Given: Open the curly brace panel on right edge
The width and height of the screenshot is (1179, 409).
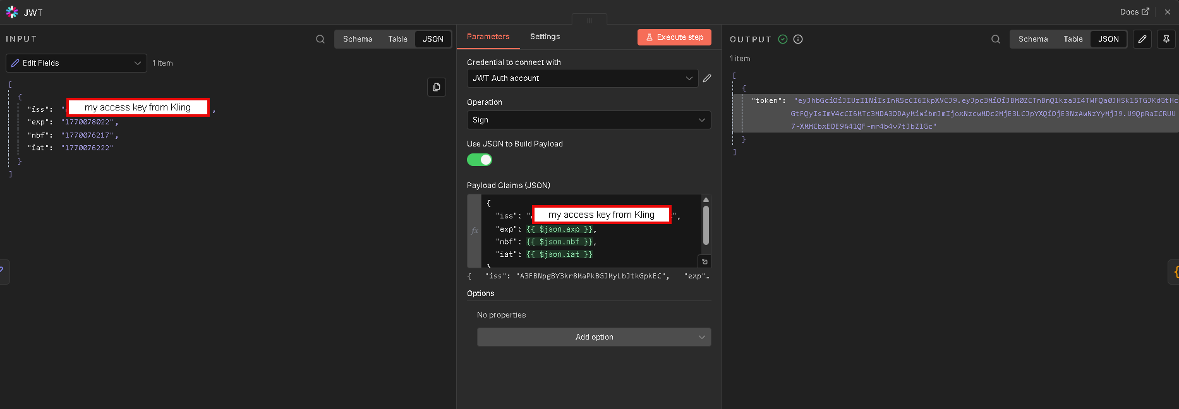Looking at the screenshot, I should coord(1175,272).
